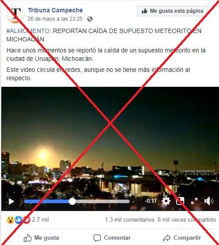View the 2.7 mil reactions count
The height and width of the screenshot is (245, 219).
point(40,220)
